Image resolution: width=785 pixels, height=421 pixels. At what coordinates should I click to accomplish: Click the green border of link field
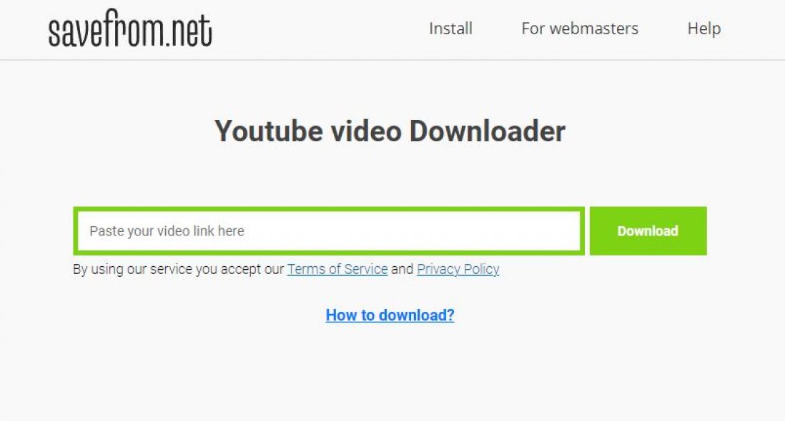pyautogui.click(x=329, y=209)
